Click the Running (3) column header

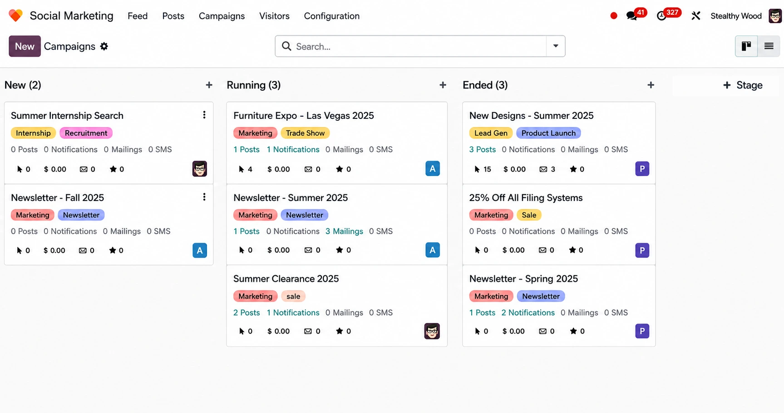tap(254, 85)
